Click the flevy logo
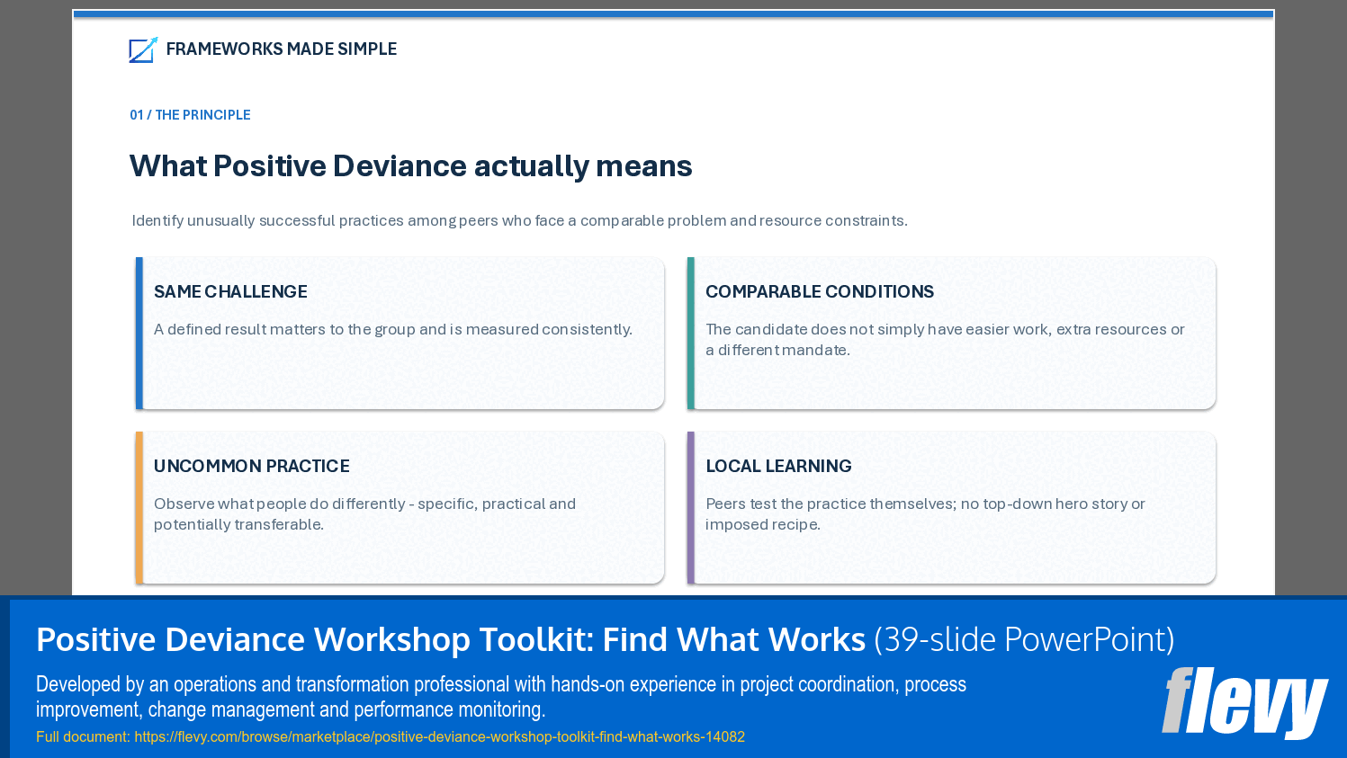 (x=1244, y=702)
